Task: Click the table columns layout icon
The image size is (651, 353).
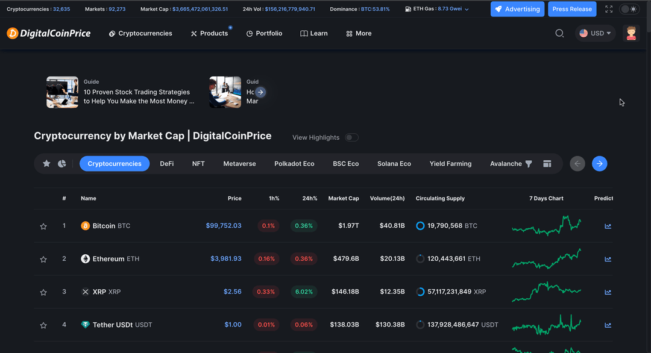Action: pos(547,163)
